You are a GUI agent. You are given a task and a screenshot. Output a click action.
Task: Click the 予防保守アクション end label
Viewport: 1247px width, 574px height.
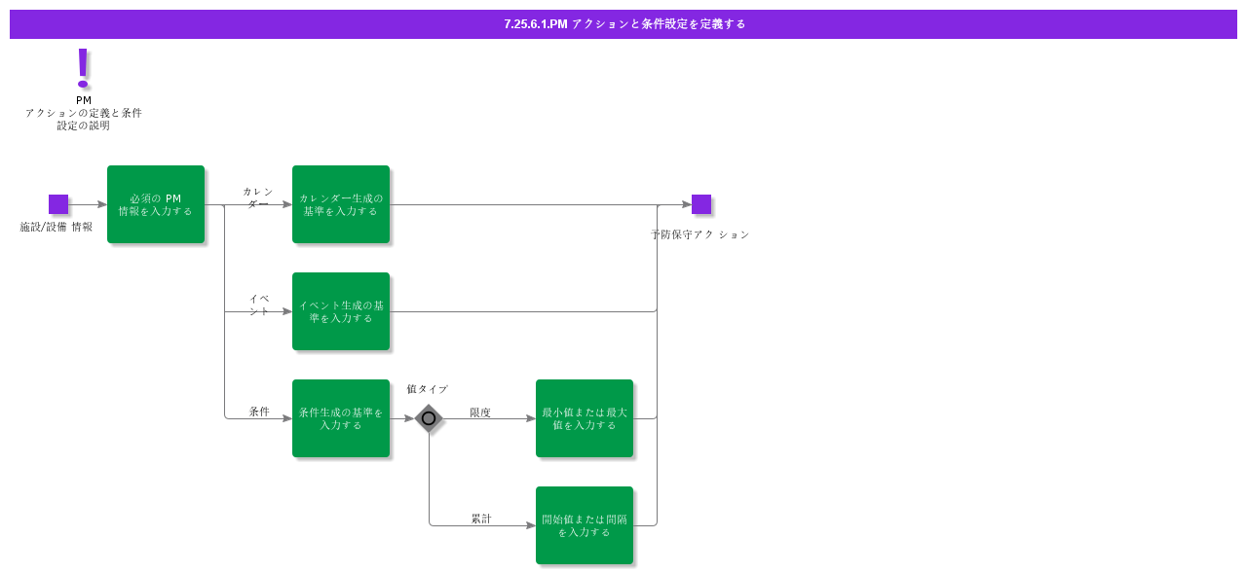coord(700,234)
